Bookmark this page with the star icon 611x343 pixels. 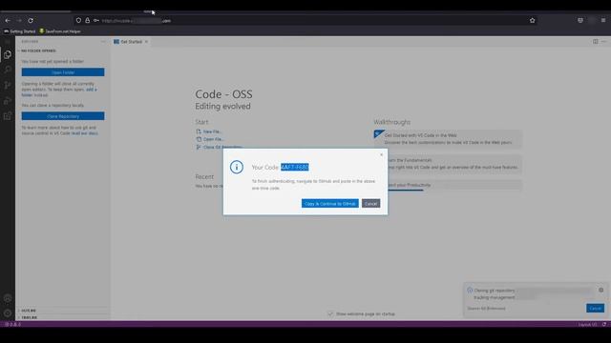533,21
